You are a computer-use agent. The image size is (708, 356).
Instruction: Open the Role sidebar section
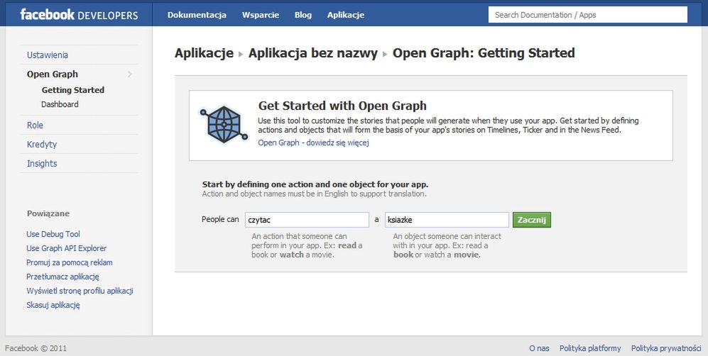35,126
